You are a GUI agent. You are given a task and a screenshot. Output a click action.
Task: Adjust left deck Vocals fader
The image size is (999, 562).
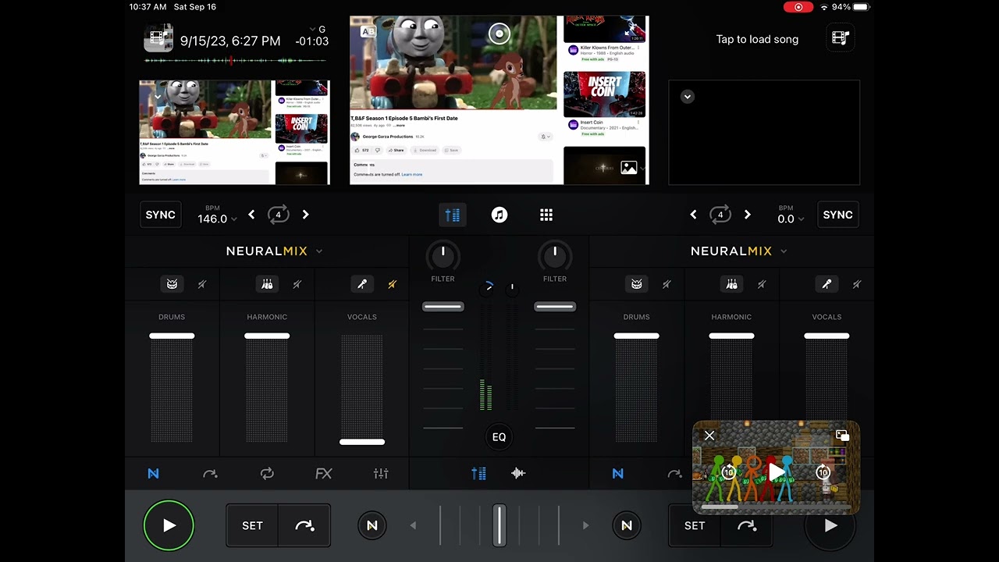tap(362, 442)
